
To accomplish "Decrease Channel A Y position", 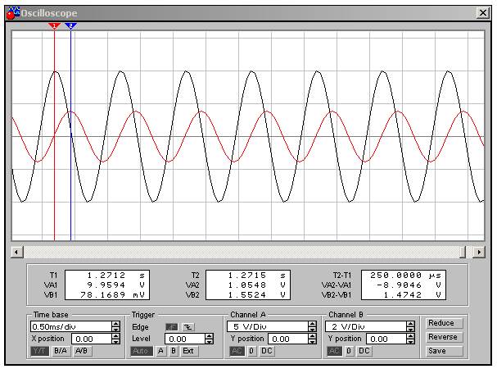I will (313, 342).
